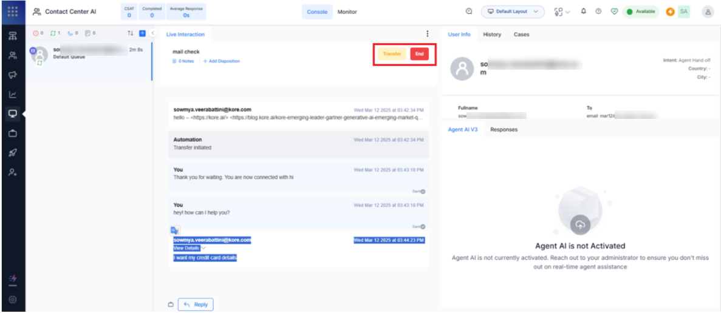The image size is (721, 313).
Task: Click the Transfer button
Action: click(392, 54)
